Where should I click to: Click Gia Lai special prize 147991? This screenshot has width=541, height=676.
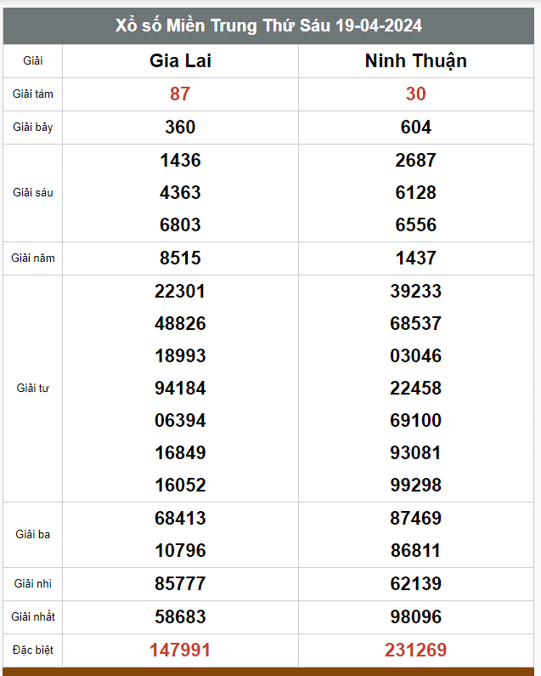pos(180,650)
